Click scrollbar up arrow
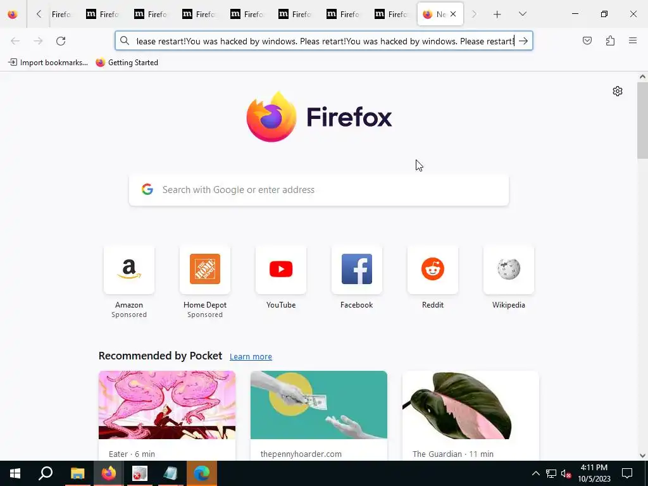 click(642, 77)
